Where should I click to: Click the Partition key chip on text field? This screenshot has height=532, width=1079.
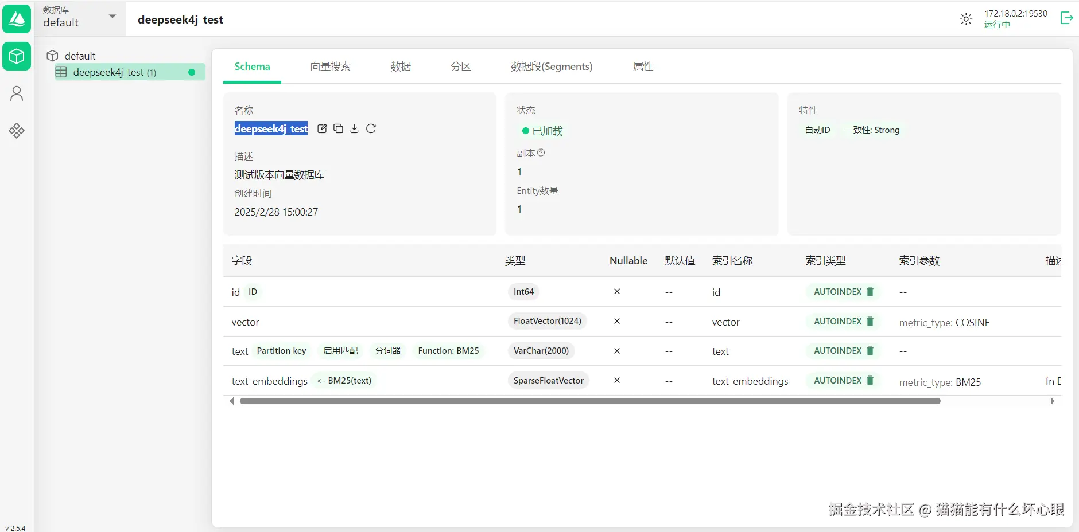[x=281, y=351]
